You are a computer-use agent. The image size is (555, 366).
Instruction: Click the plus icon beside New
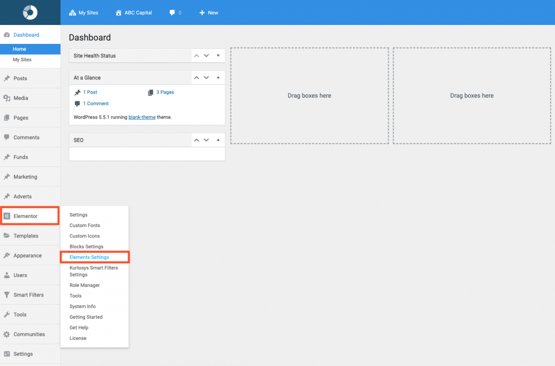click(202, 13)
